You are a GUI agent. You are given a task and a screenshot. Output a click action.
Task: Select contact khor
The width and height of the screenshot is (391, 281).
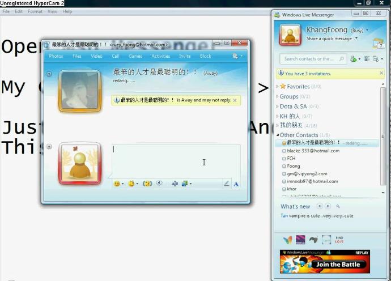coord(291,189)
